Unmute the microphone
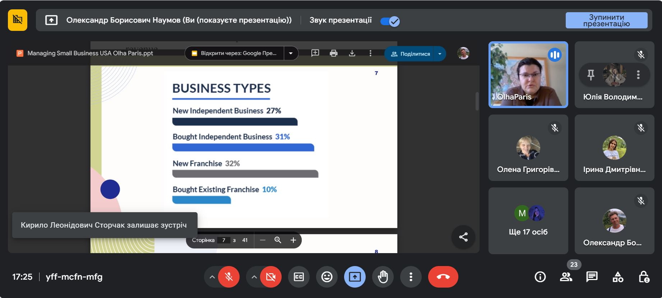The width and height of the screenshot is (662, 298). click(x=229, y=277)
